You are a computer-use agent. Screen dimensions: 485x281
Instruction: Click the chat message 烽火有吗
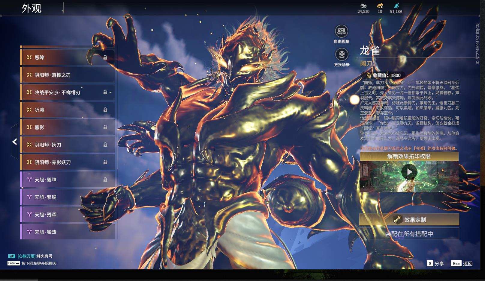coord(44,256)
